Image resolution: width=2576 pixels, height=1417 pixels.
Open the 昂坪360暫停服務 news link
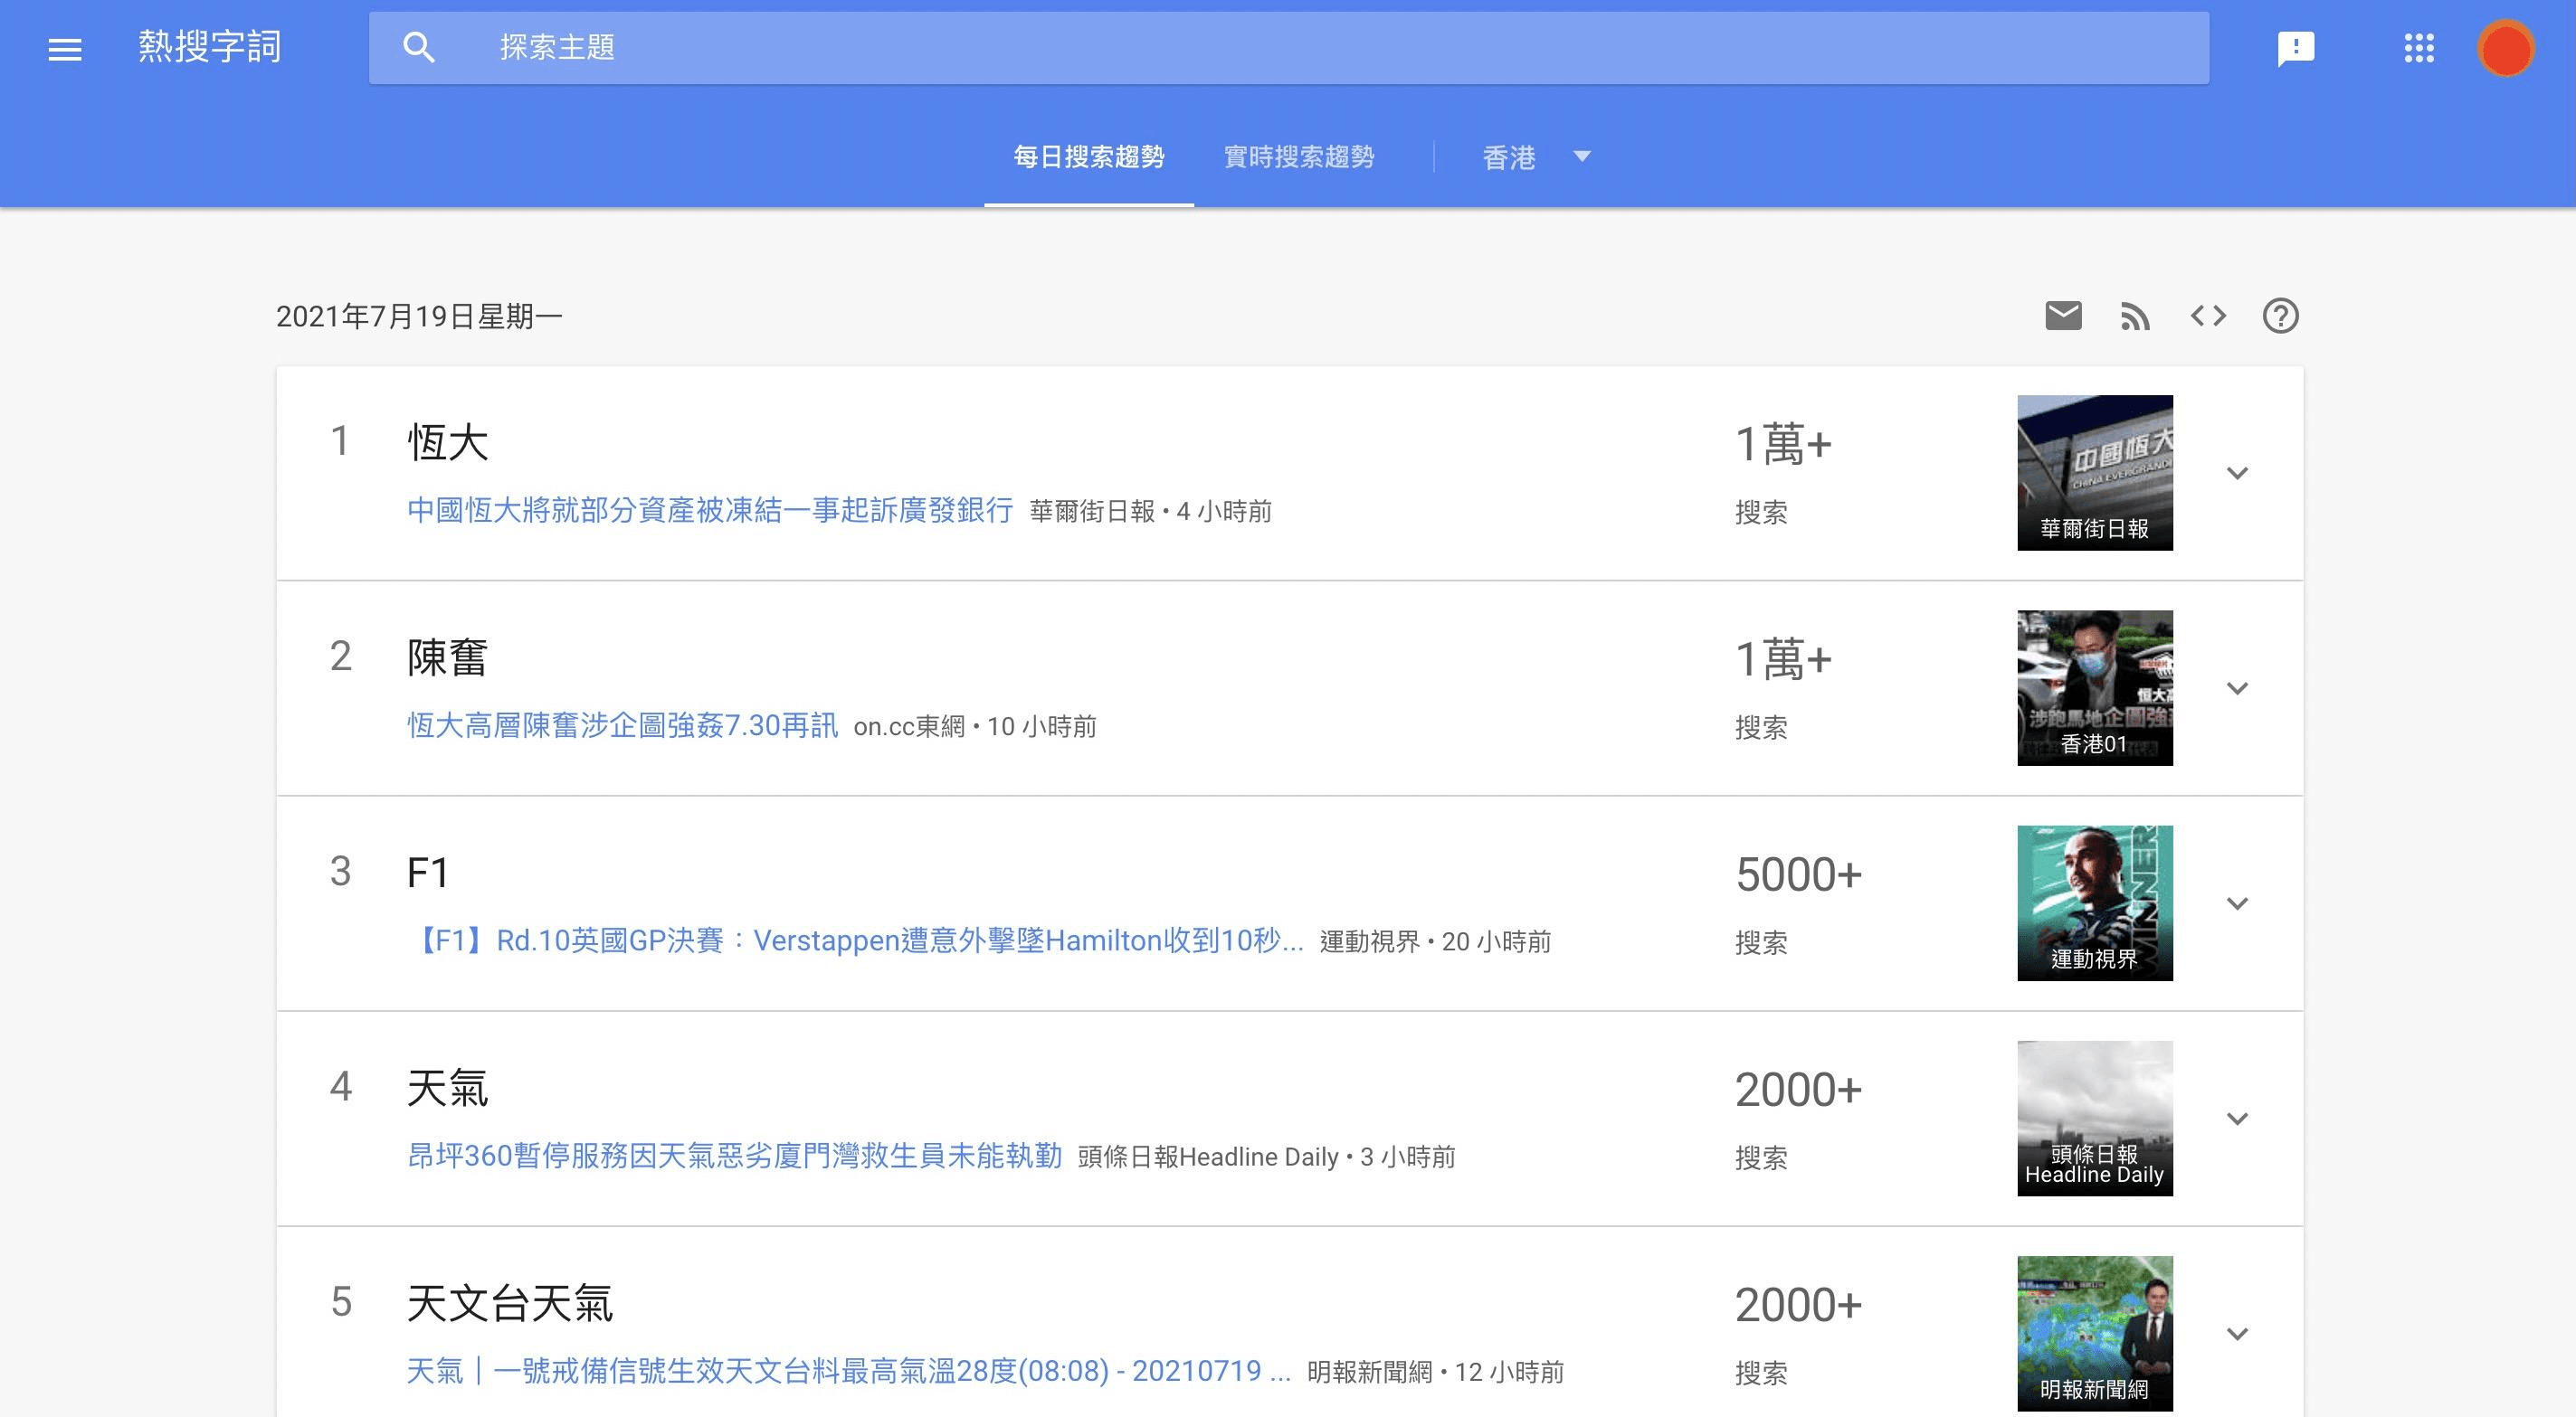[x=736, y=1157]
